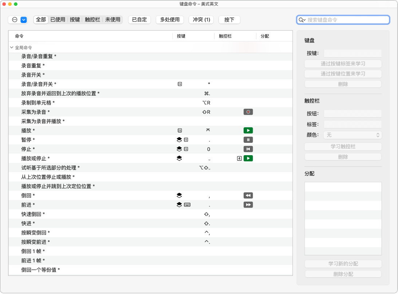Select the 冲突 (1) filter
Image resolution: width=398 pixels, height=294 pixels.
pyautogui.click(x=201, y=20)
